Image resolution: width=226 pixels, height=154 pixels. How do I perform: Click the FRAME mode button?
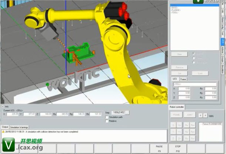pyautogui.click(x=176, y=115)
